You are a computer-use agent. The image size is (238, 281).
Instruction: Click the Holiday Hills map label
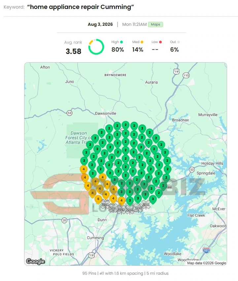[212, 163]
